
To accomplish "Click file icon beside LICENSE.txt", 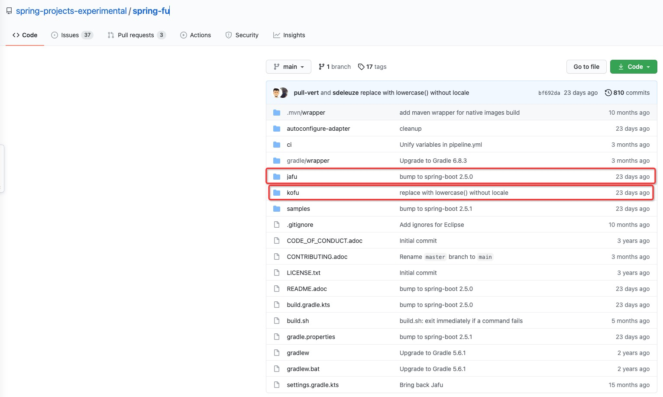I will pos(277,273).
